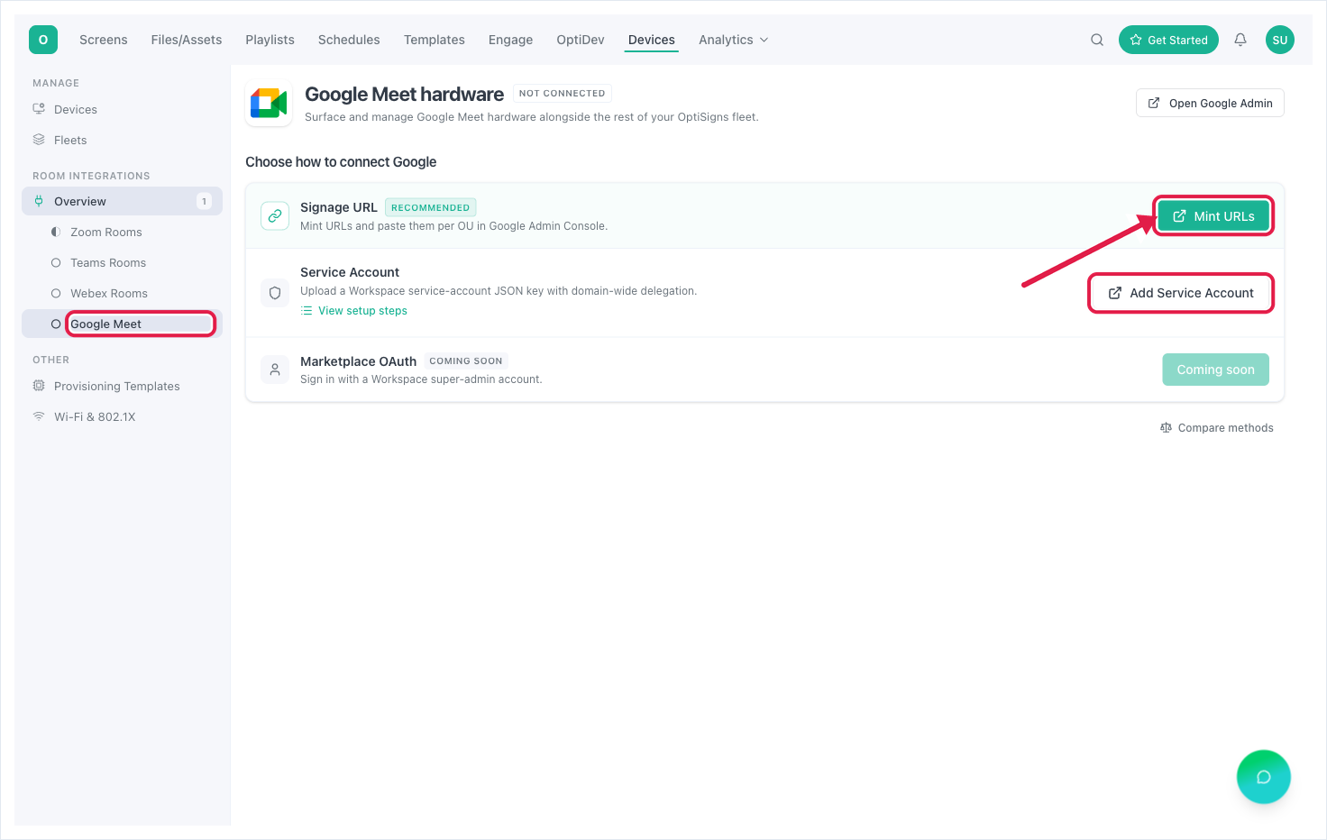Open Provisioning Templates

pyautogui.click(x=122, y=386)
